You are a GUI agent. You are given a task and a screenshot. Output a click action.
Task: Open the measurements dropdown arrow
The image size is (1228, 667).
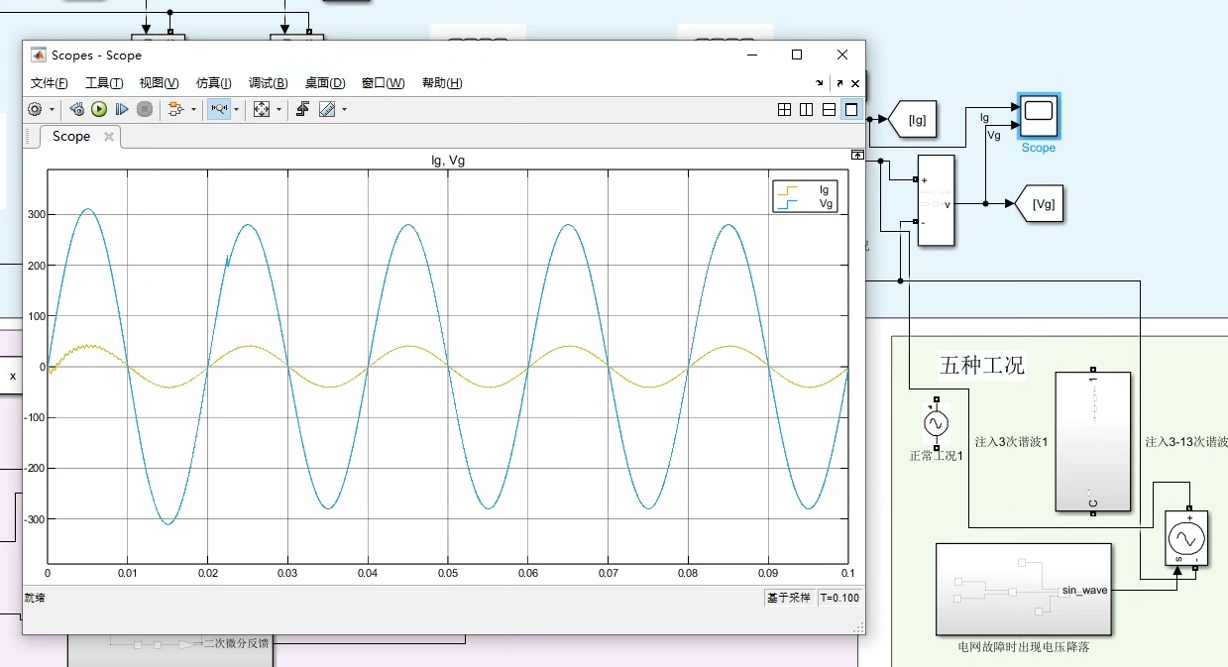[x=344, y=109]
